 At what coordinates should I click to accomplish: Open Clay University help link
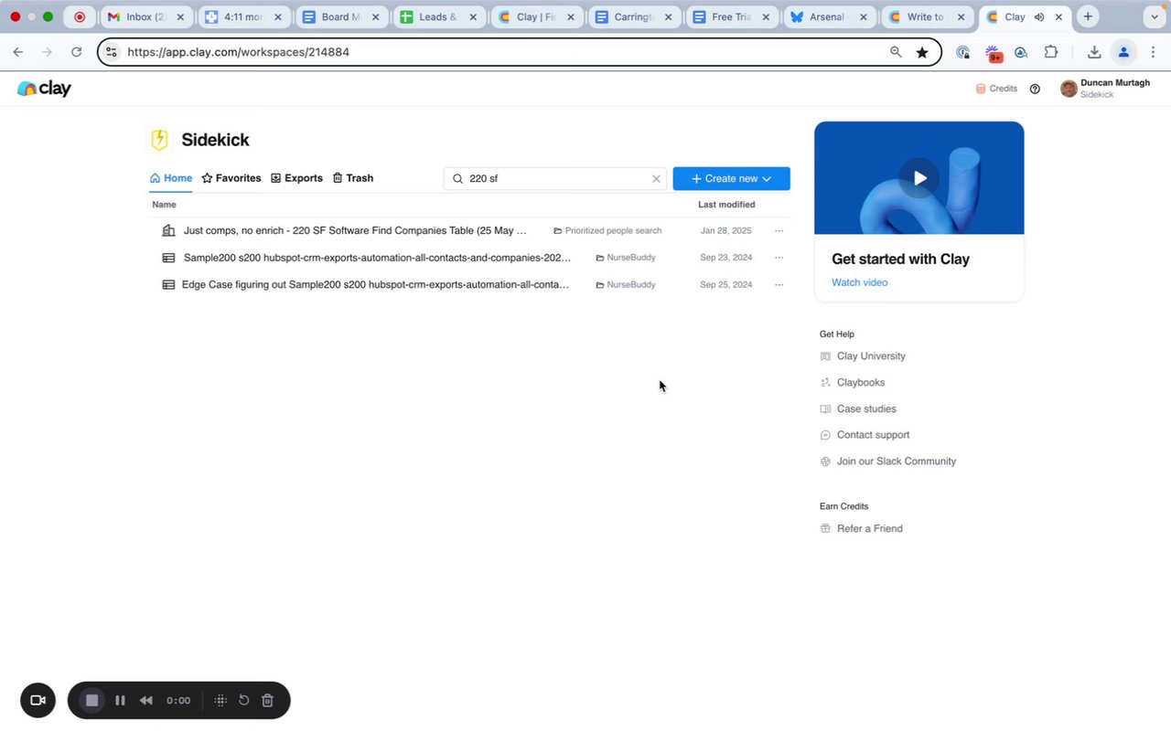(x=863, y=356)
